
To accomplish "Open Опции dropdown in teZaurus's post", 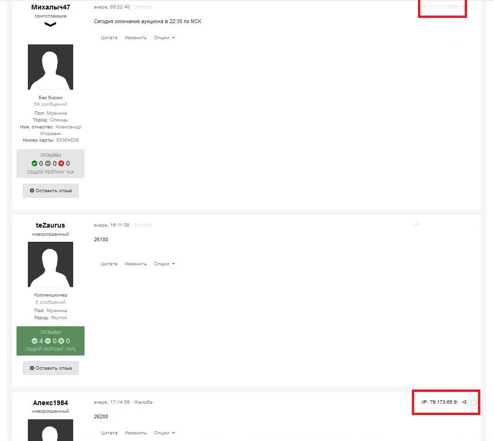I will tap(164, 263).
